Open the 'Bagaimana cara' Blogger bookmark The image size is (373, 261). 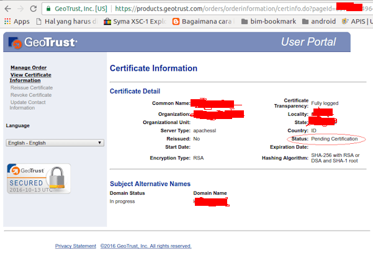click(x=203, y=22)
